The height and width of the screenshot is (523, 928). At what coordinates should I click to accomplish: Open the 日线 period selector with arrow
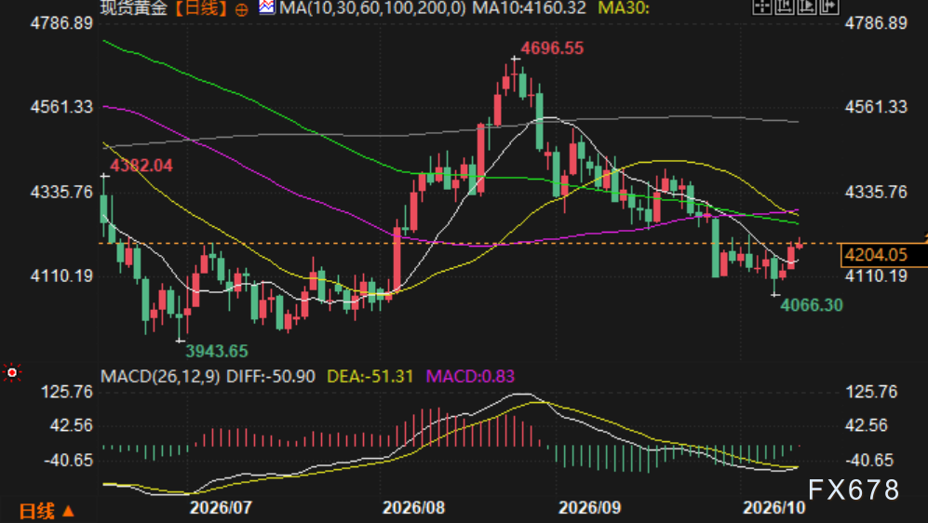tap(47, 511)
